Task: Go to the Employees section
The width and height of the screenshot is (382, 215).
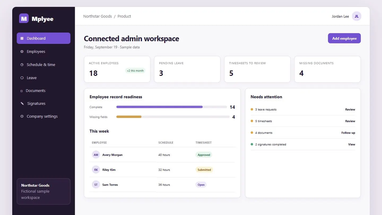Action: coord(36,51)
